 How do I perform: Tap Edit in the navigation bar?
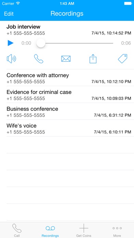tap(9, 14)
